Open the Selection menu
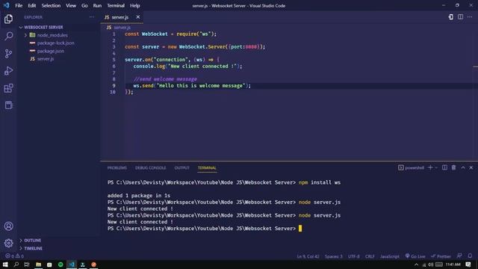The width and height of the screenshot is (478, 269). coord(51,5)
